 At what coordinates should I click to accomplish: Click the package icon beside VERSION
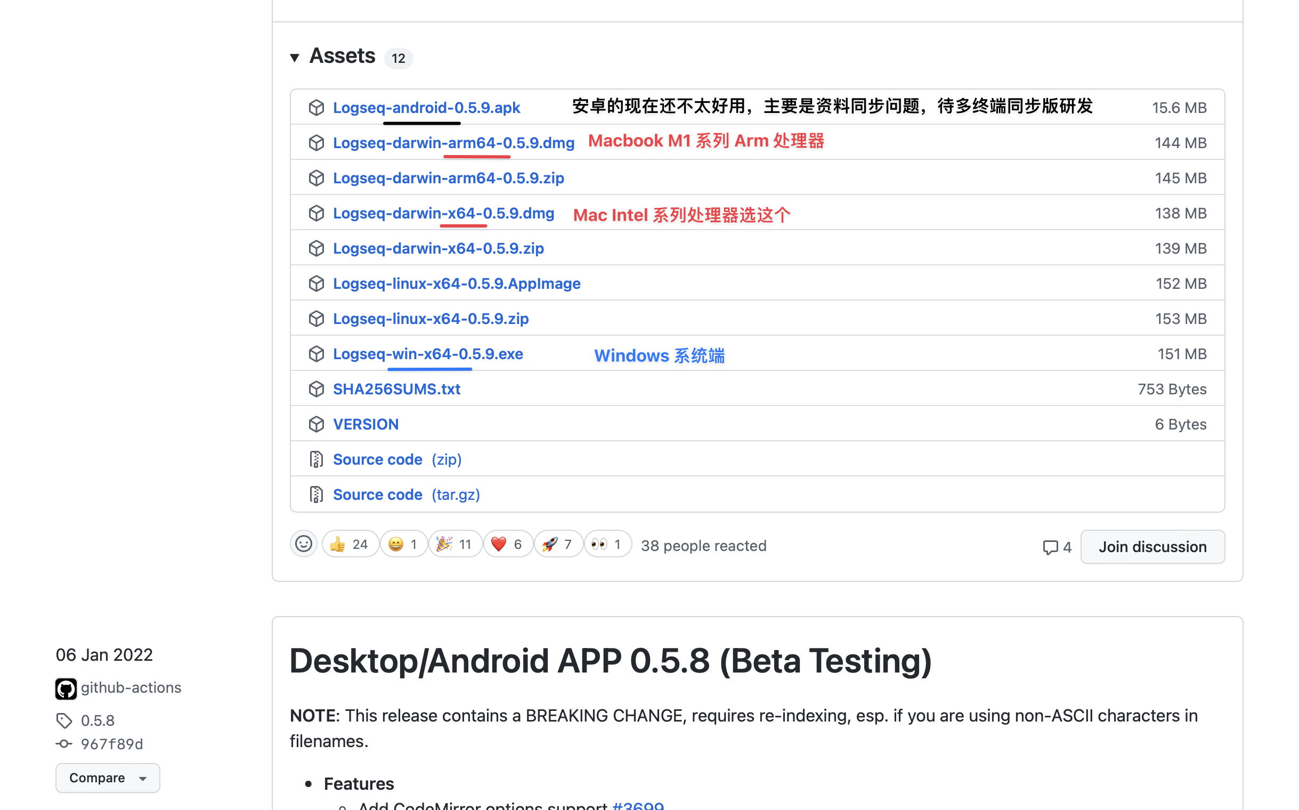coord(316,424)
